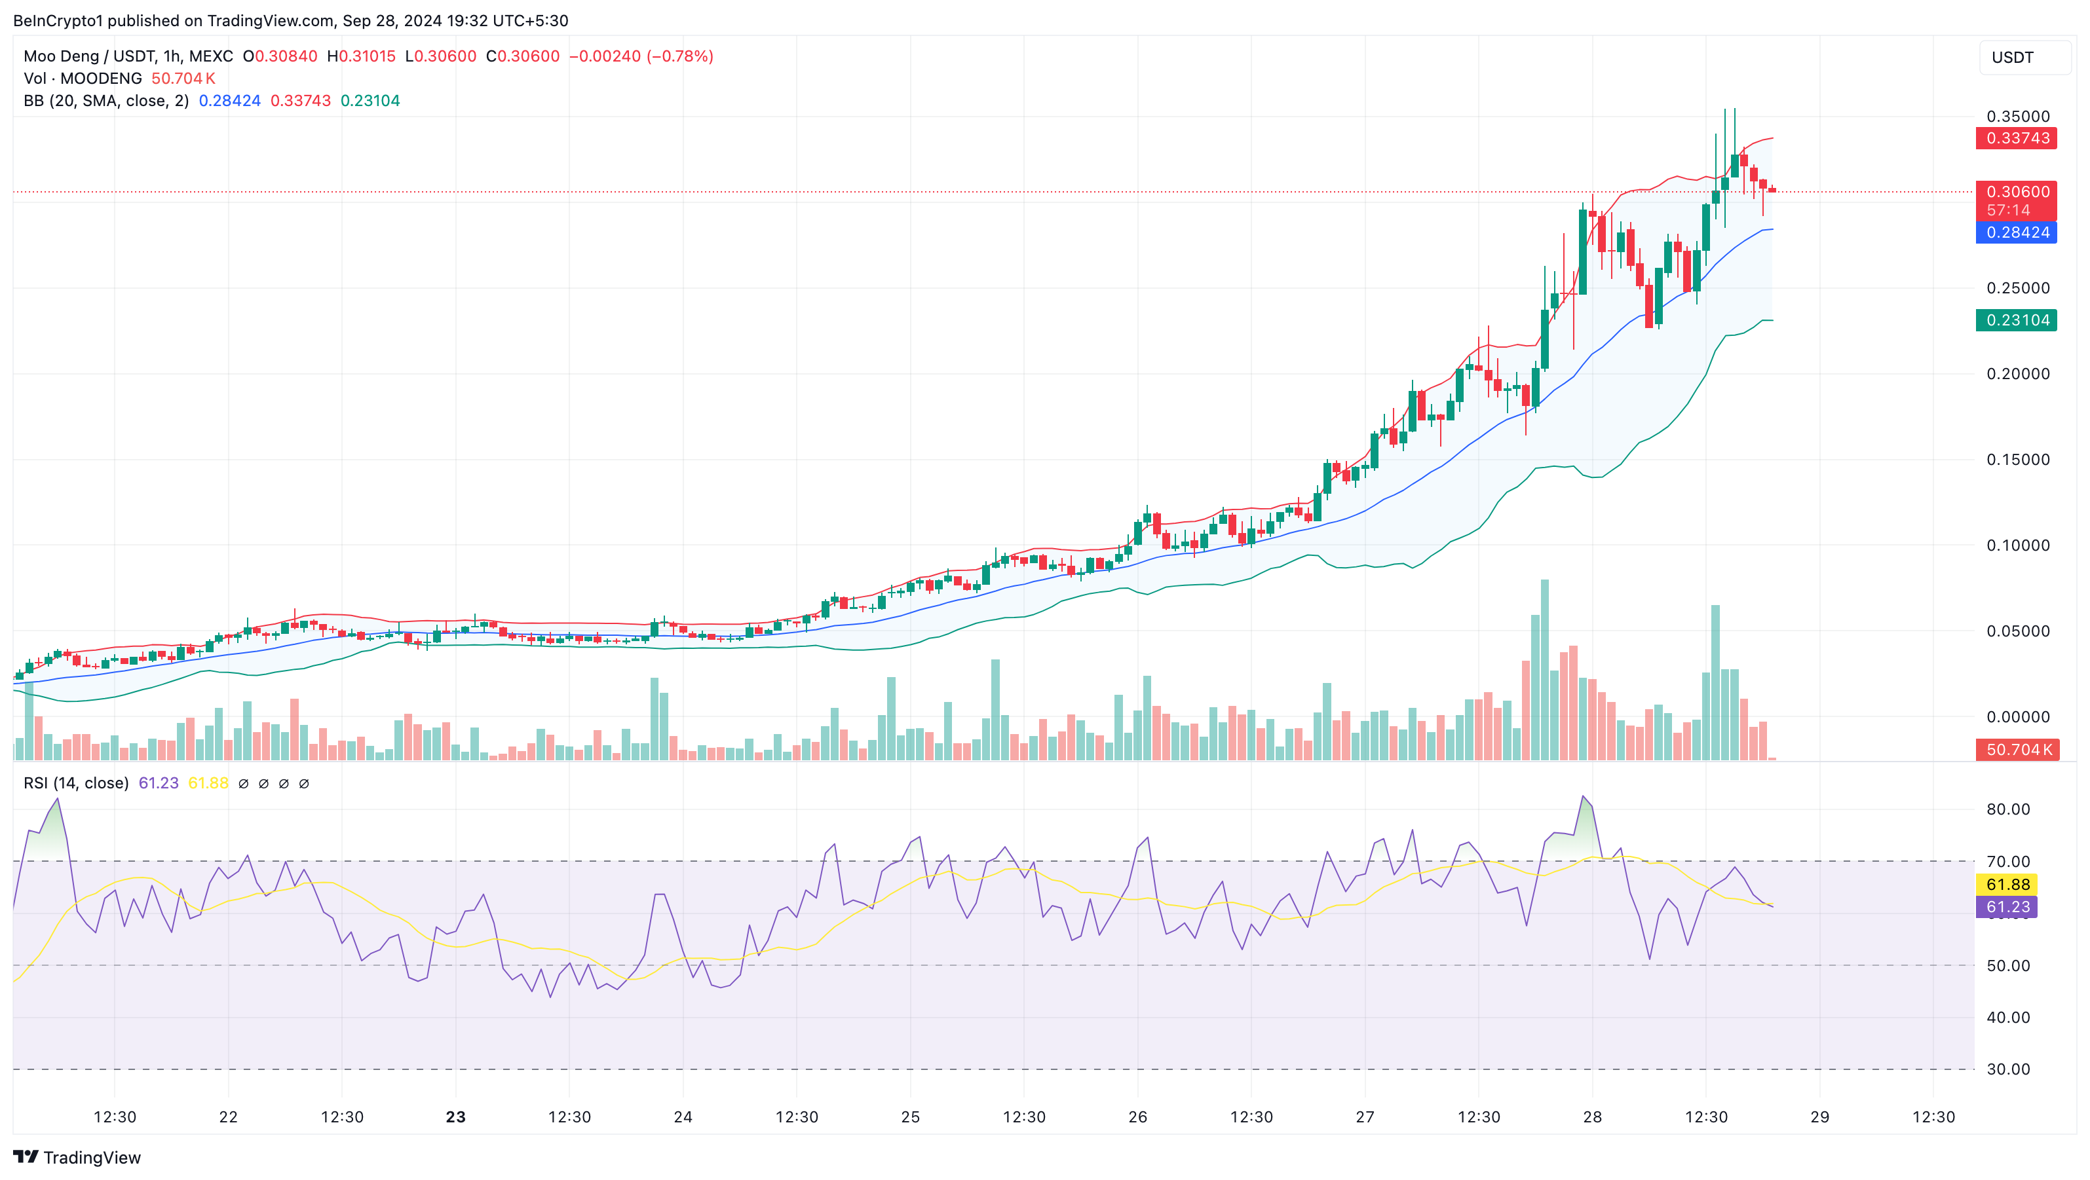This screenshot has height=1180, width=2090.
Task: Open the BB (20, SMA, close, 2) indicator legend
Action: point(105,101)
